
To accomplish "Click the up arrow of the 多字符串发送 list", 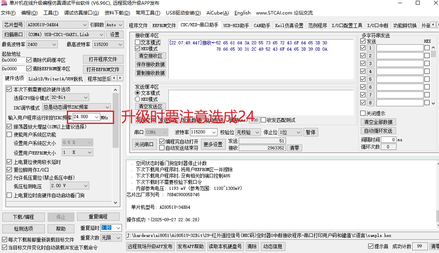I will pos(433,48).
